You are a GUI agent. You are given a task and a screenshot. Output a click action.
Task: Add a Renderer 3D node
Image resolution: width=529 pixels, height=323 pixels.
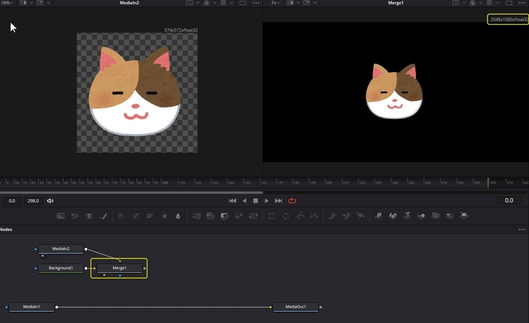coord(464,215)
